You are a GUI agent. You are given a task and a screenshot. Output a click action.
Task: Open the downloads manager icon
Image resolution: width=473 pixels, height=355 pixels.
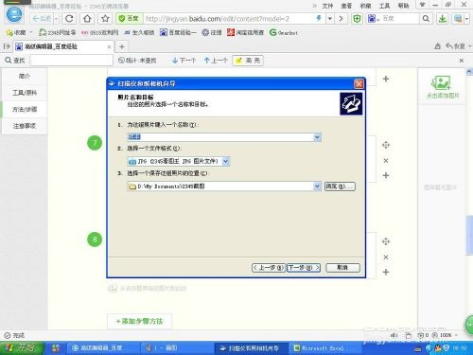click(x=443, y=19)
